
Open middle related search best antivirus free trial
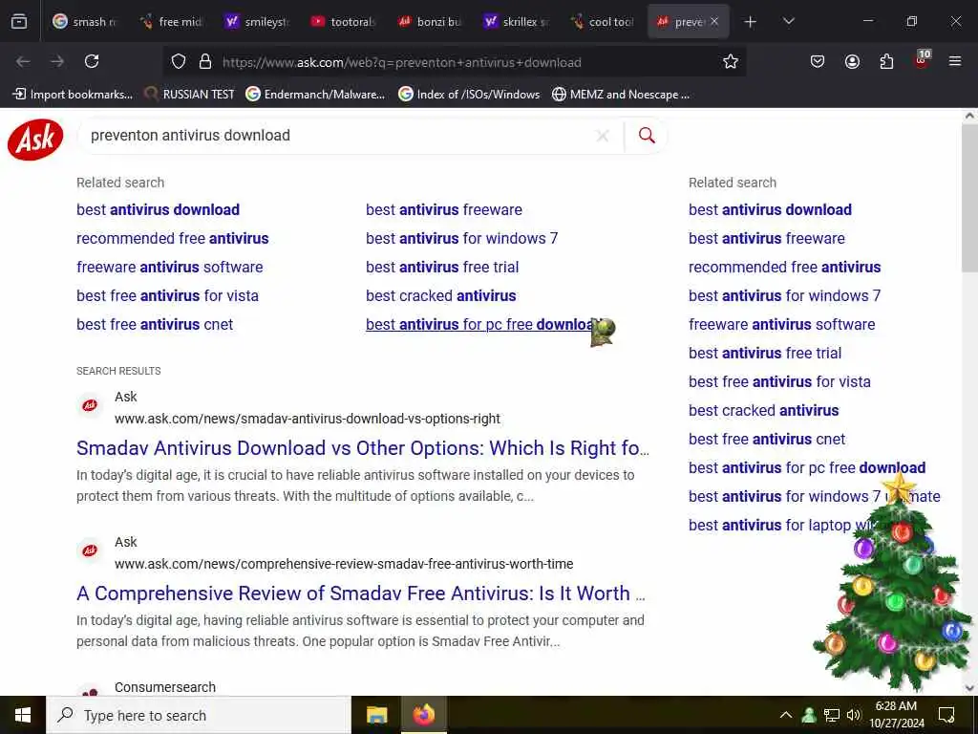(442, 268)
